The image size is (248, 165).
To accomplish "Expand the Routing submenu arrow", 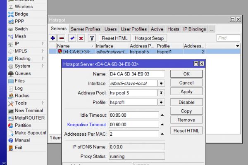I will tap(43, 58).
